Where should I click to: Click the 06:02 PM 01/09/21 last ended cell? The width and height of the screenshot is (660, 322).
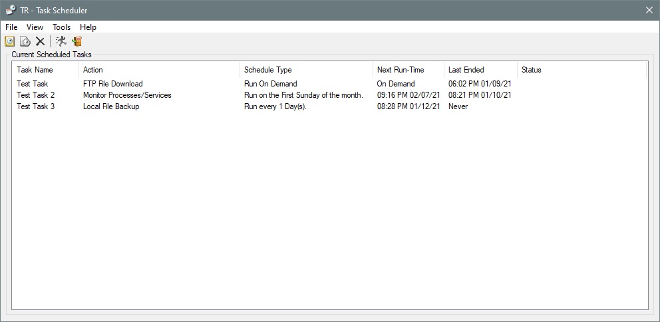[x=480, y=84]
